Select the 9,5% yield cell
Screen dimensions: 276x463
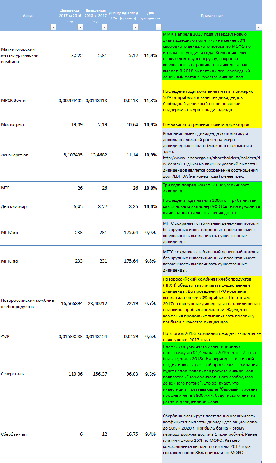151,374
